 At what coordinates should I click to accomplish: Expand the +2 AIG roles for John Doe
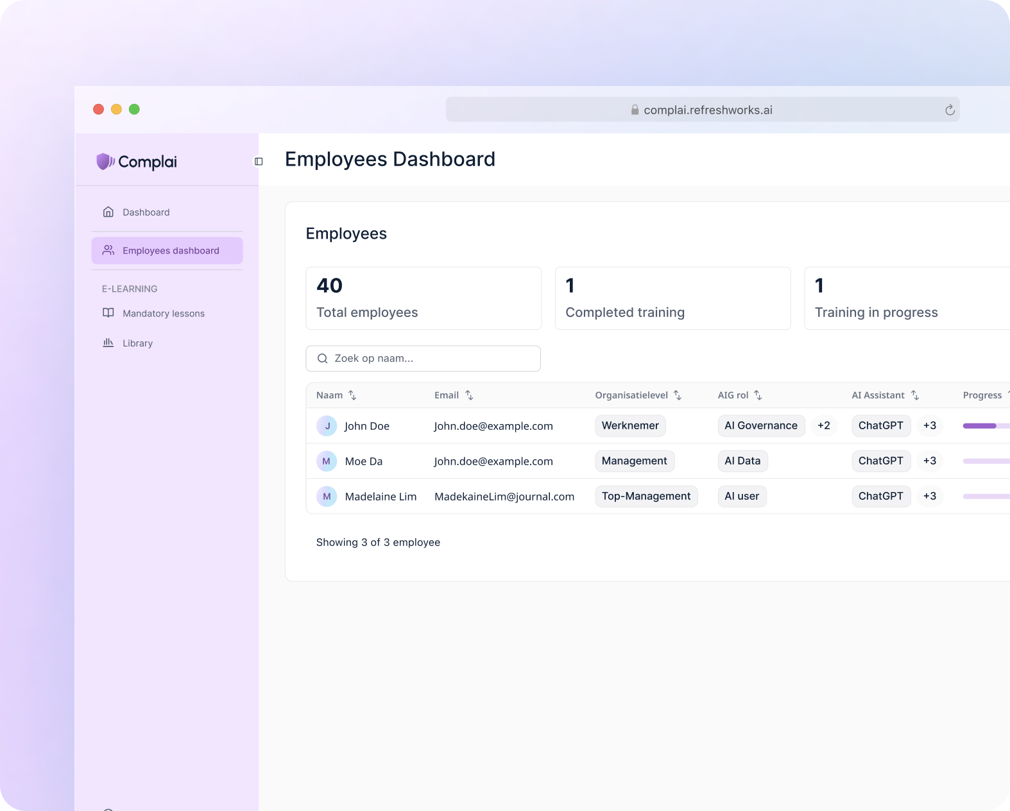pos(824,425)
